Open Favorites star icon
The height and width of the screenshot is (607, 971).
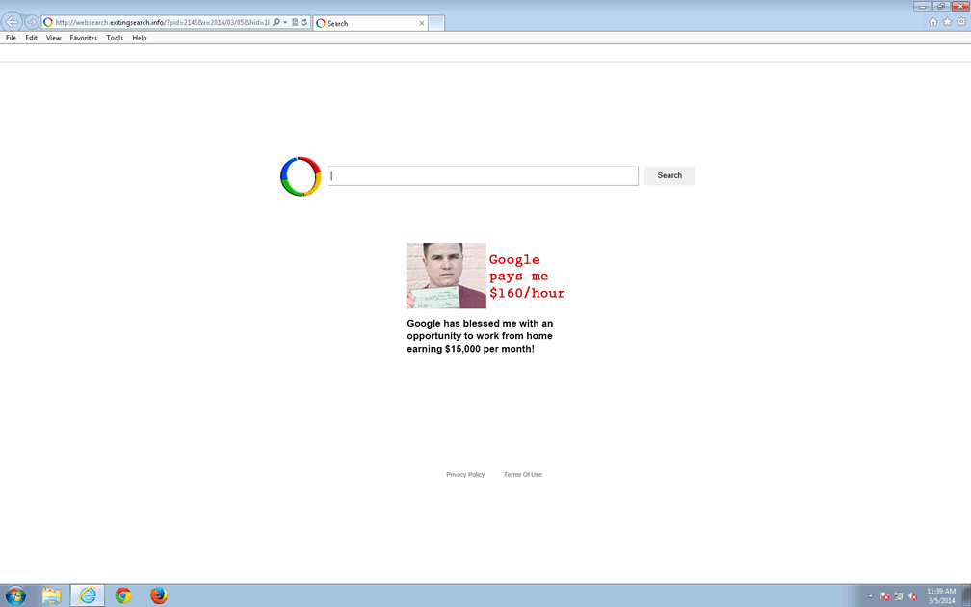pos(947,22)
